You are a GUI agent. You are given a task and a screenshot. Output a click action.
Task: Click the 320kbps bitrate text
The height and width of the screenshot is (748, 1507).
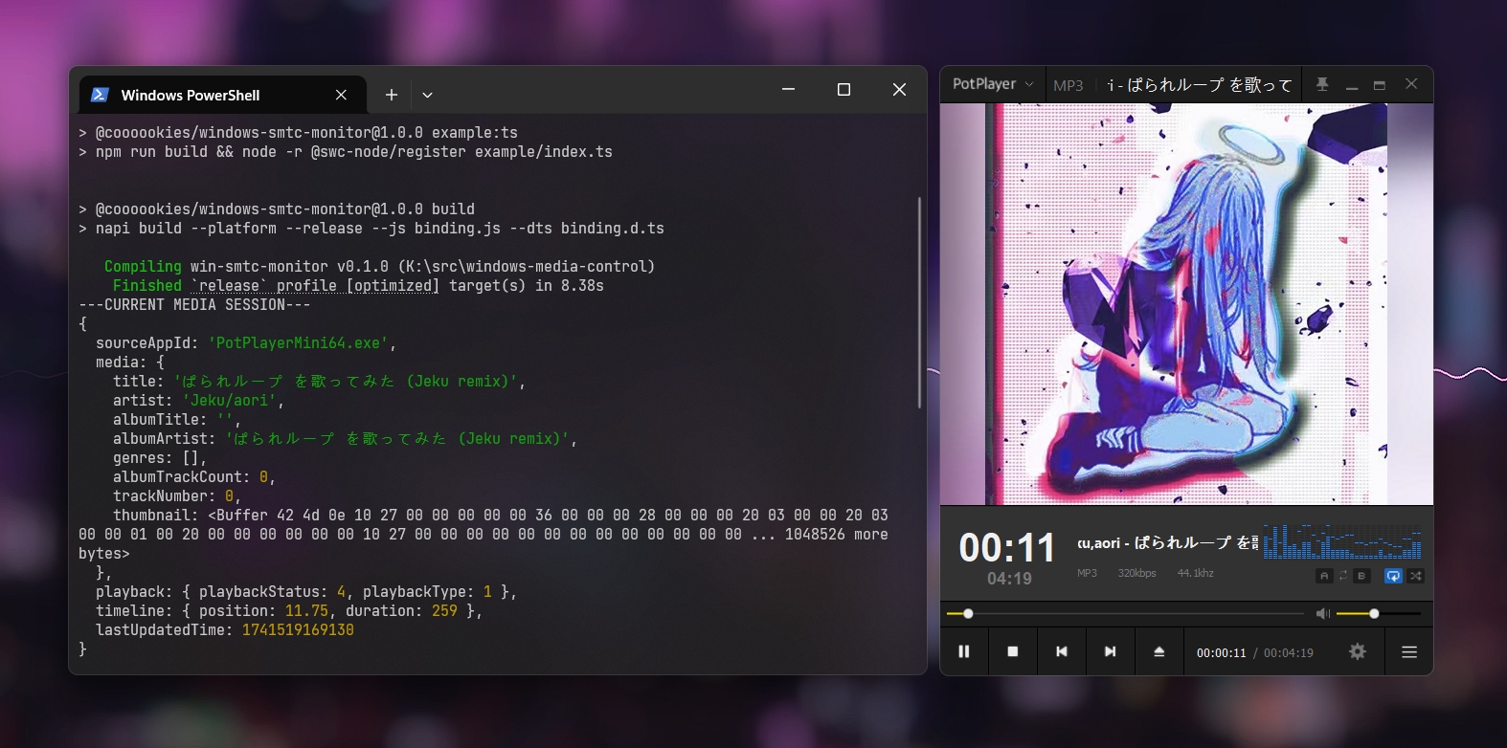(x=1136, y=573)
